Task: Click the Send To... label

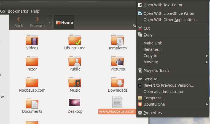Action: pos(152,79)
